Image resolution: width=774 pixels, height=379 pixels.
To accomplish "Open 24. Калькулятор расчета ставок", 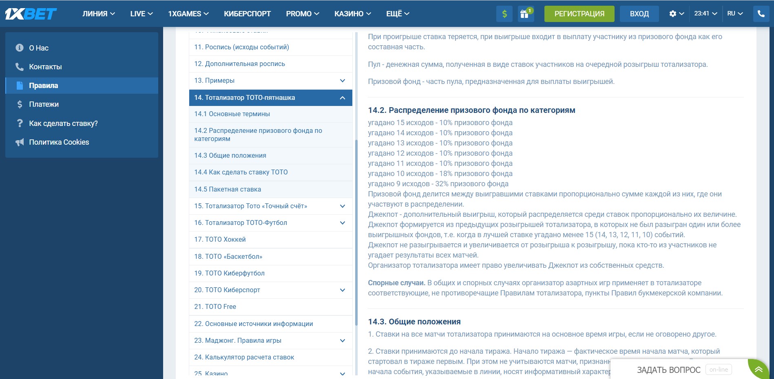I will [271, 357].
